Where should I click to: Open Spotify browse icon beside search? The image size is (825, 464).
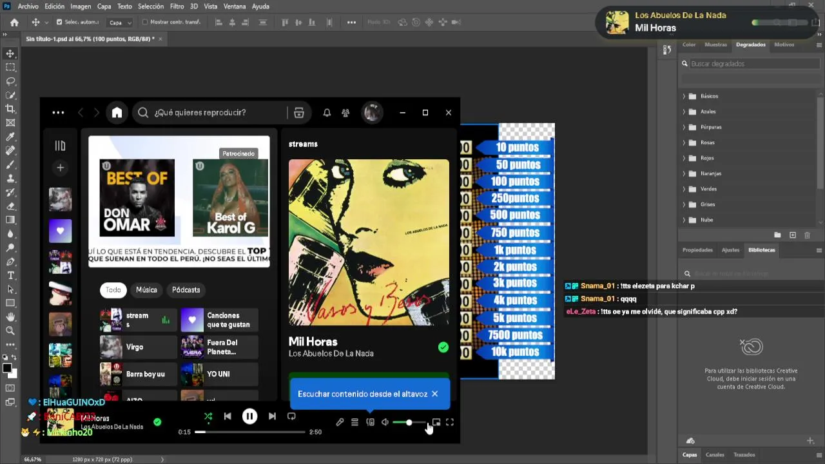click(x=299, y=113)
